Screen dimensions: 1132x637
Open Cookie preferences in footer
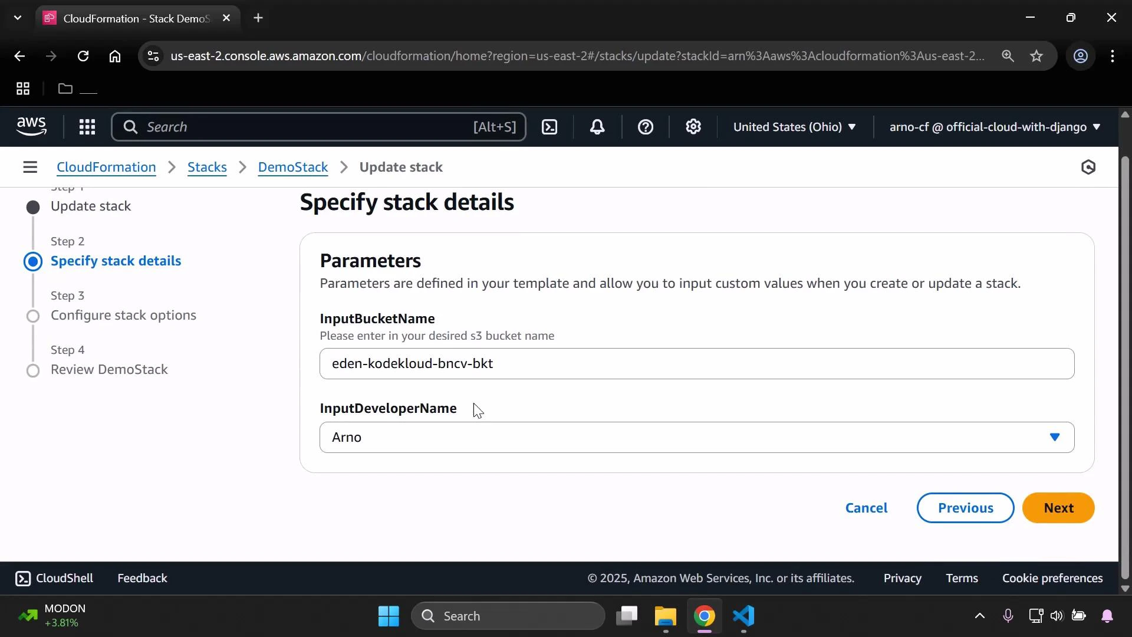coord(1052,579)
